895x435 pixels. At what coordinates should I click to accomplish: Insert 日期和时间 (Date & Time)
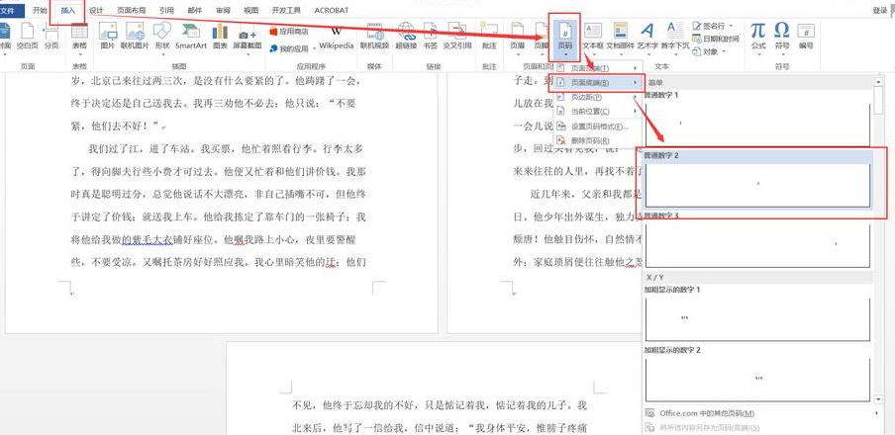[x=716, y=39]
